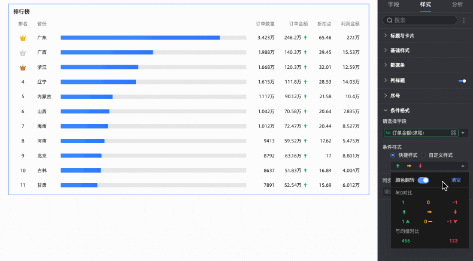Select the orange right arrow style
Image resolution: width=473 pixels, height=261 pixels.
pyautogui.click(x=429, y=212)
